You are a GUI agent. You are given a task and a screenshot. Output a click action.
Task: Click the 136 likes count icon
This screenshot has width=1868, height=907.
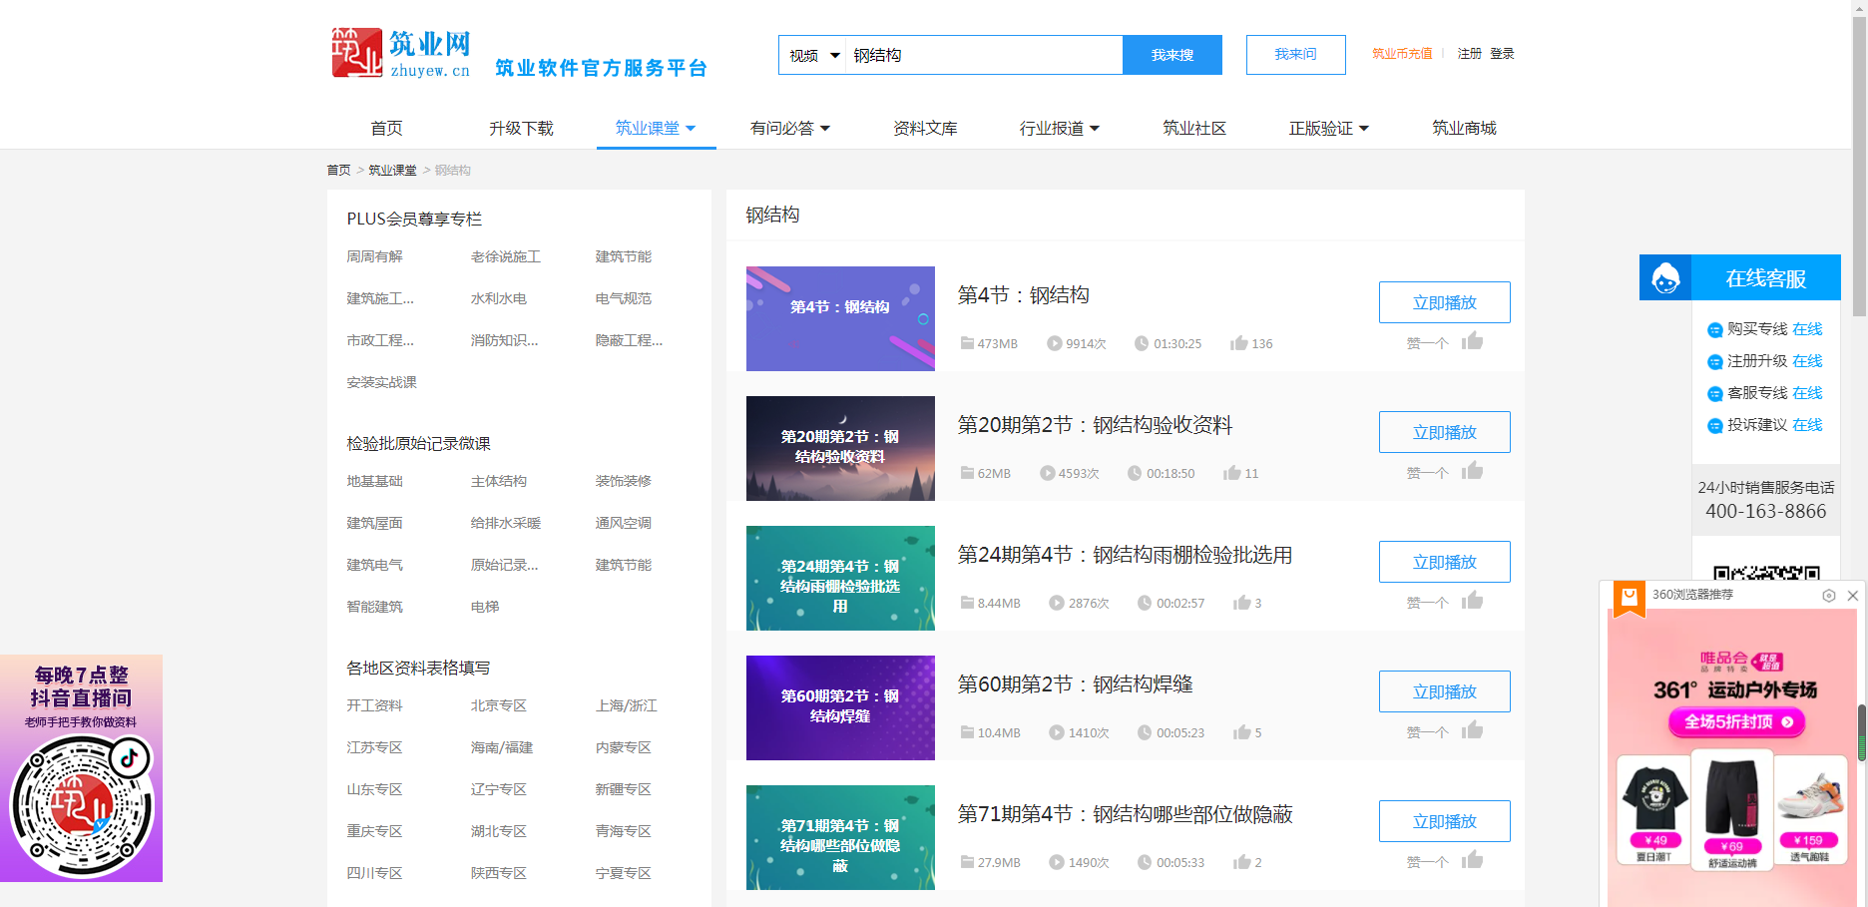[x=1238, y=343]
